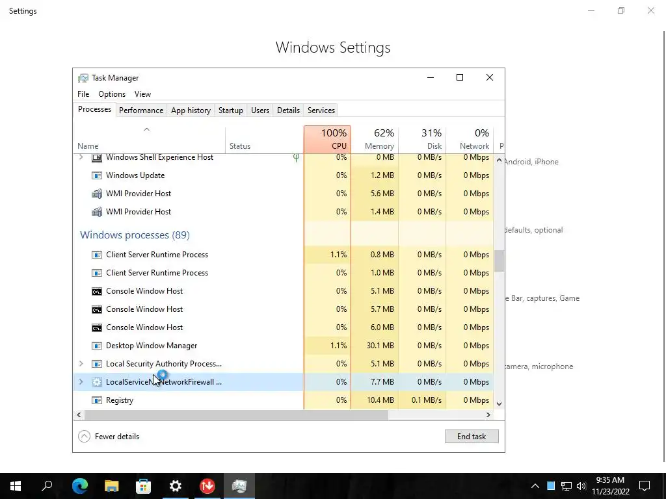Launch Microsoft Edge from the taskbar

click(x=79, y=486)
